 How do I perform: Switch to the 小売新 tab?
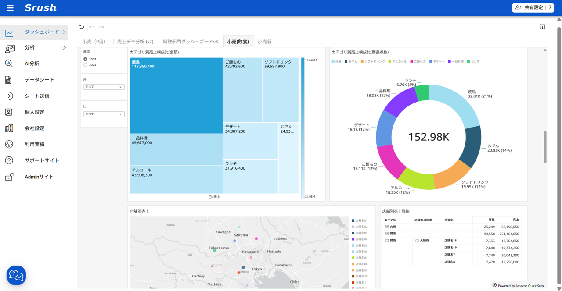[264, 42]
